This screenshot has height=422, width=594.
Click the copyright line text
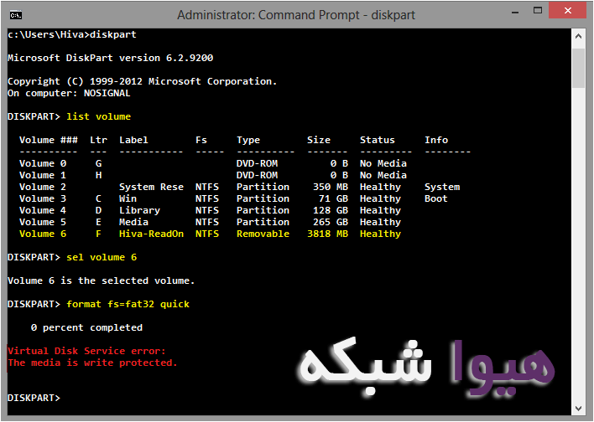pyautogui.click(x=142, y=81)
